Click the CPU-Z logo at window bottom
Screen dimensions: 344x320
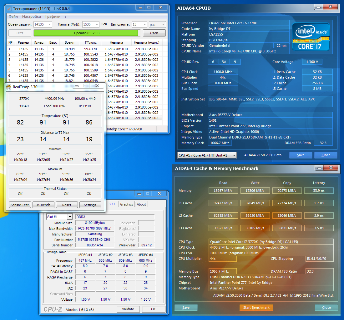click(x=52, y=309)
